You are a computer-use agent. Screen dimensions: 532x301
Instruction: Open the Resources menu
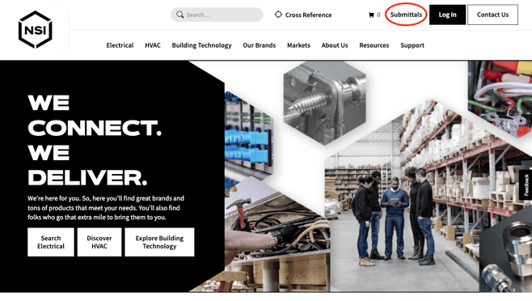pos(374,45)
